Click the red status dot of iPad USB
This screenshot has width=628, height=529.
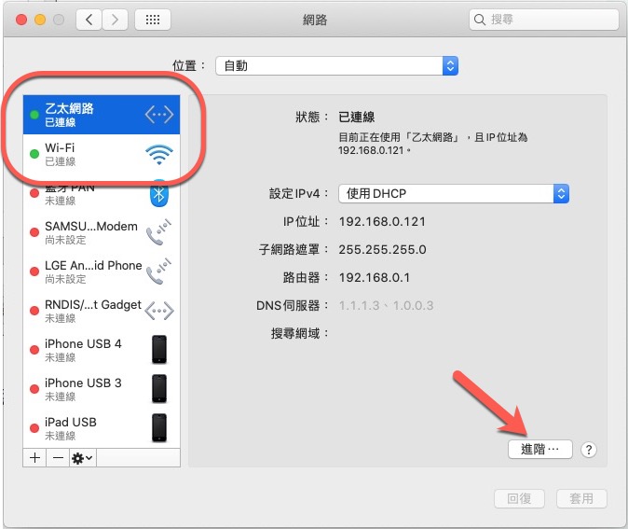(34, 428)
